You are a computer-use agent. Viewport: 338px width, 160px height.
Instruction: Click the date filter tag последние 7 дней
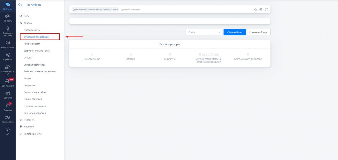click(x=95, y=10)
